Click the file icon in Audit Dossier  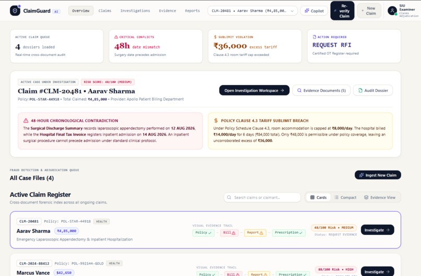360,91
